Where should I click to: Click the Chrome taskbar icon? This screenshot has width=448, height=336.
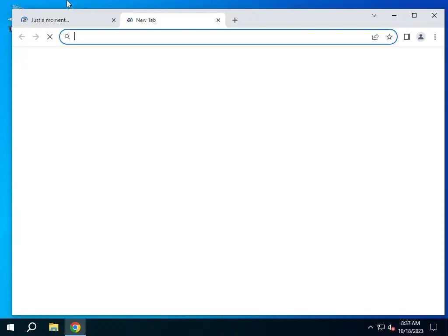point(75,327)
